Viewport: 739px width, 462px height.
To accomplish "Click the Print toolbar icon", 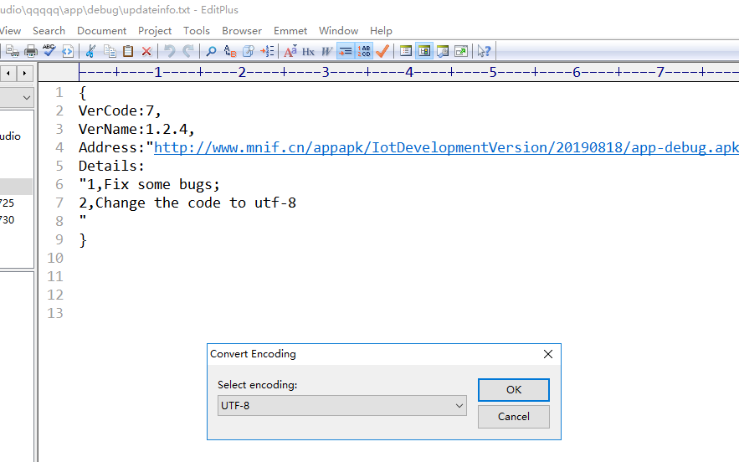I will click(x=31, y=51).
